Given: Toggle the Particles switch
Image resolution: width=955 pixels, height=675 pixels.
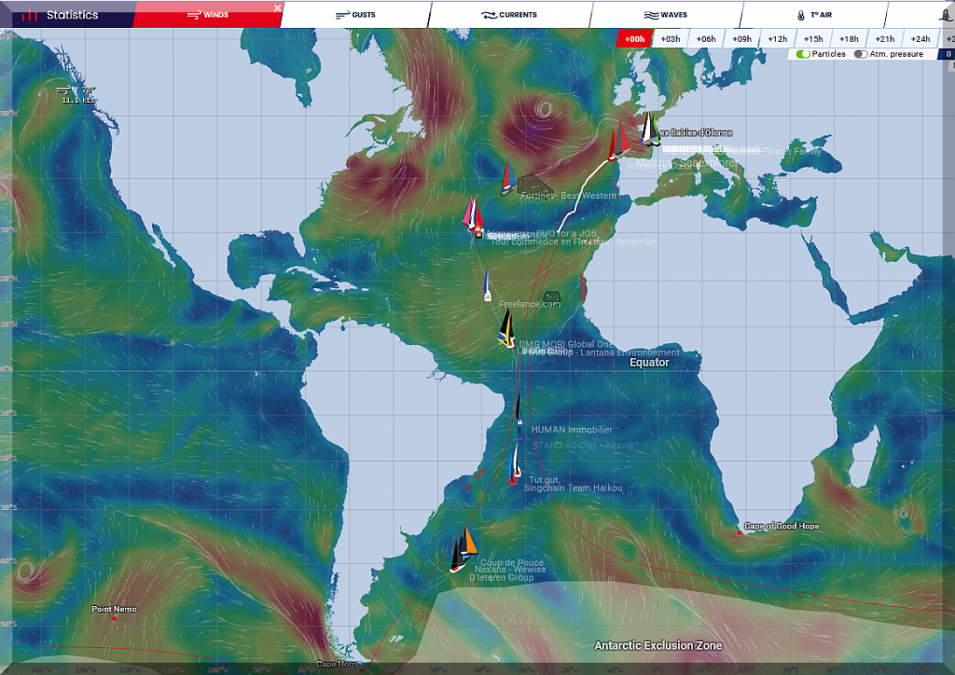Looking at the screenshot, I should click(802, 54).
